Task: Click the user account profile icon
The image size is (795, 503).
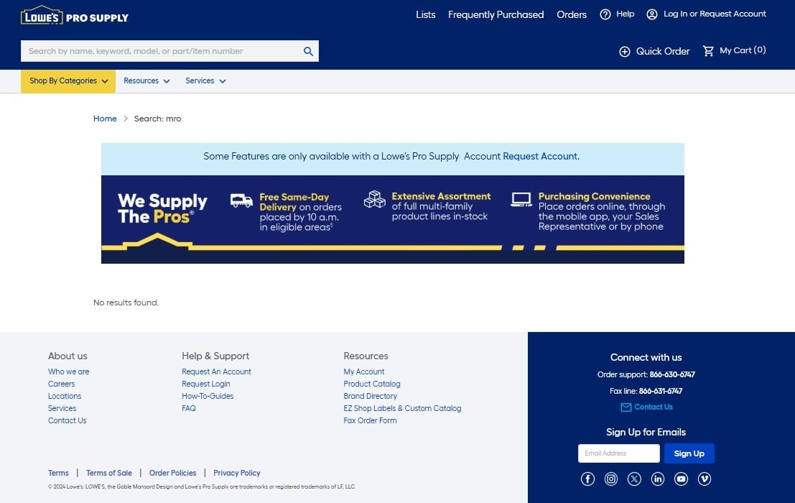Action: click(x=652, y=14)
